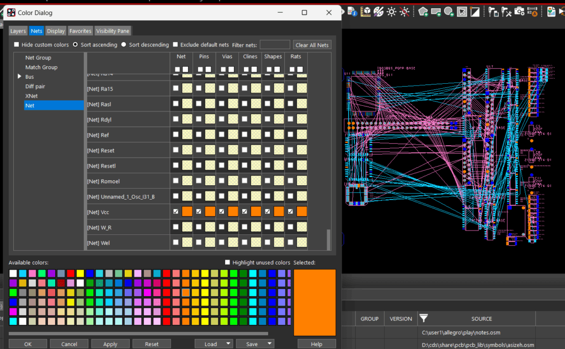Select the add circle shape tool
This screenshot has width=565, height=349.
pos(449,12)
